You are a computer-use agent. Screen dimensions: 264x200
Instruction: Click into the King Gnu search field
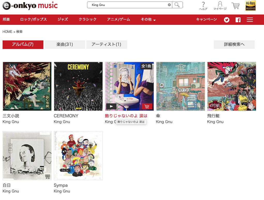tap(129, 5)
